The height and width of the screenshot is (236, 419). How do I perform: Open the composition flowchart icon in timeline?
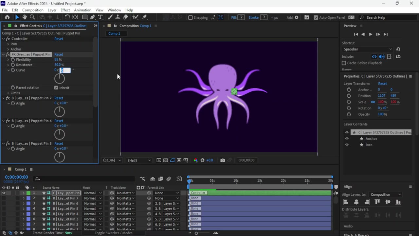click(x=142, y=179)
